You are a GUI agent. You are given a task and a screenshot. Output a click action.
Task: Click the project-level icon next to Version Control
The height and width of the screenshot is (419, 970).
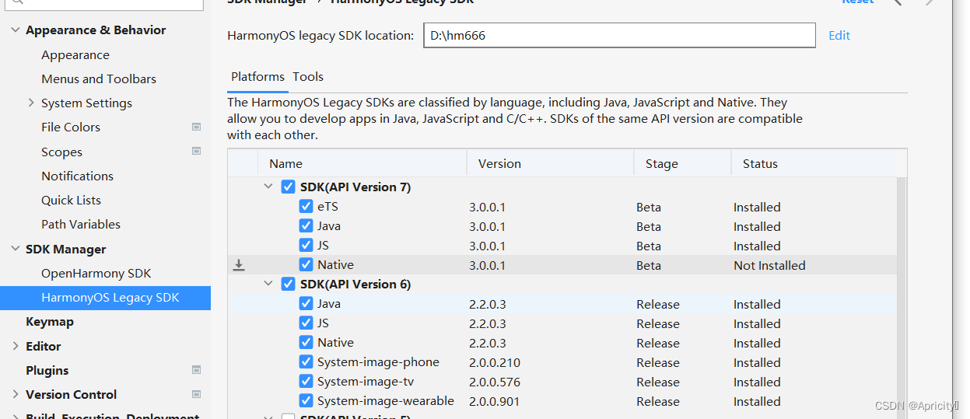coord(196,394)
